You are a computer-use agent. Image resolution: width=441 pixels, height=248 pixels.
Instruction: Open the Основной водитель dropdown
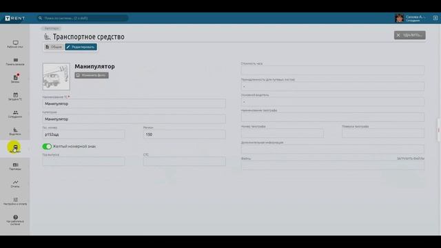point(332,101)
